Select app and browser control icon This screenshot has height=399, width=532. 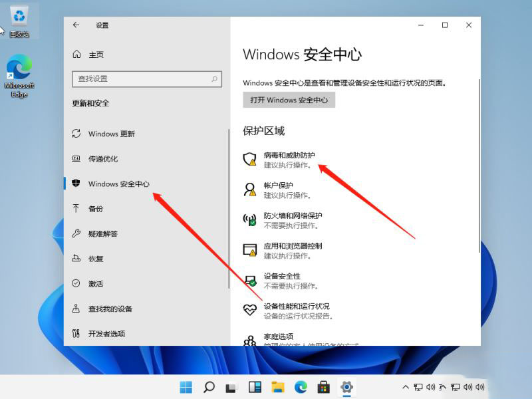250,250
